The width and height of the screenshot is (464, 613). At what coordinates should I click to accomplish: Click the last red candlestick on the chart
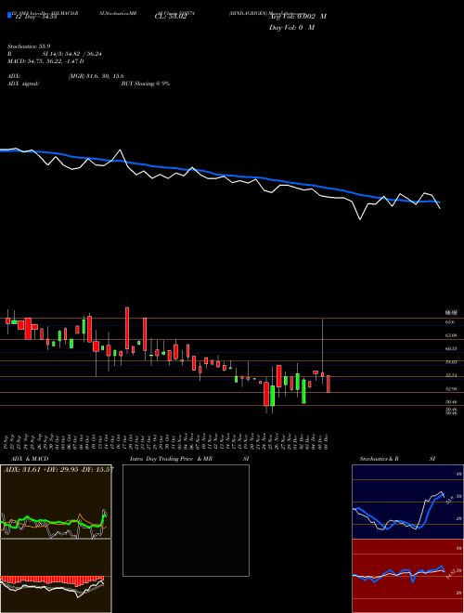click(x=329, y=384)
